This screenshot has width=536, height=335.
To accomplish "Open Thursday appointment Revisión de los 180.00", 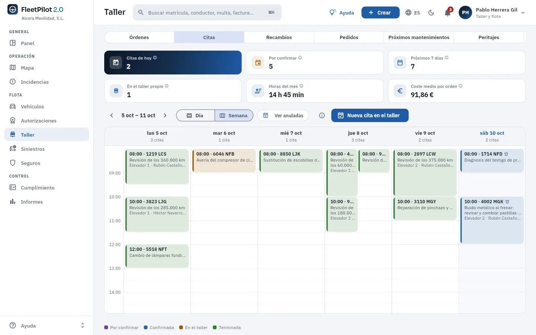I will click(x=342, y=214).
